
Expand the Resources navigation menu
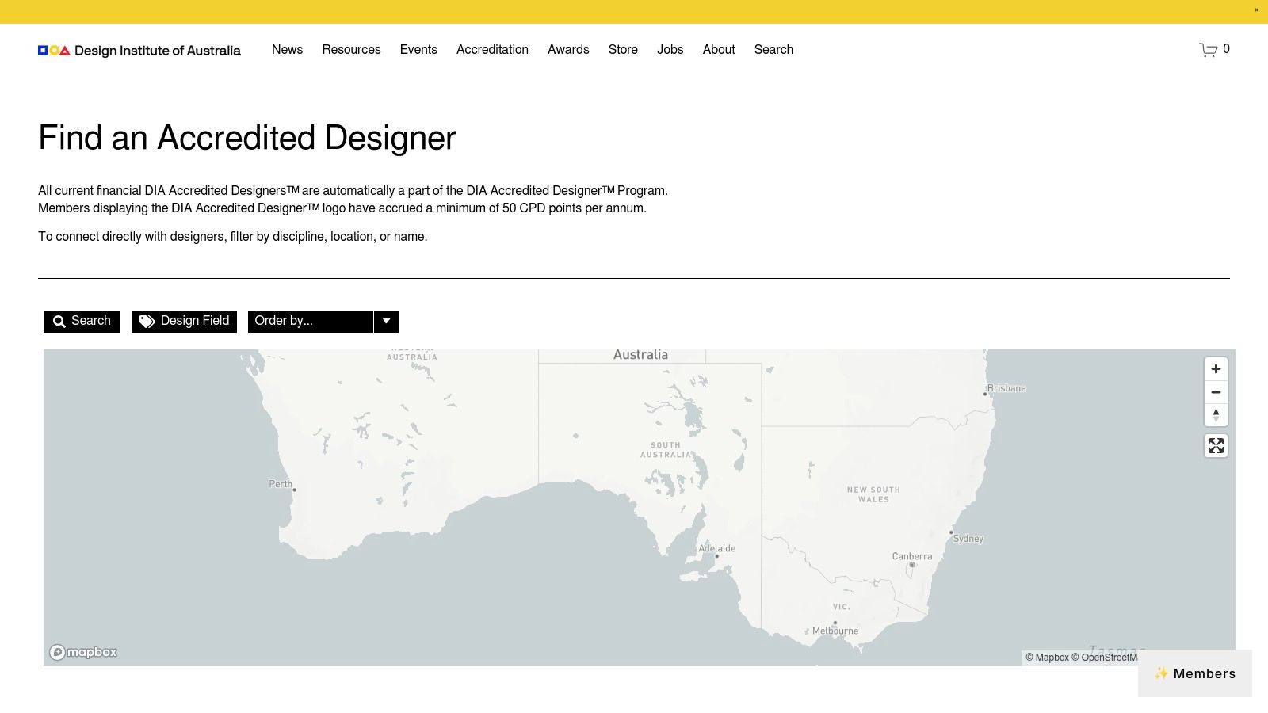point(351,49)
